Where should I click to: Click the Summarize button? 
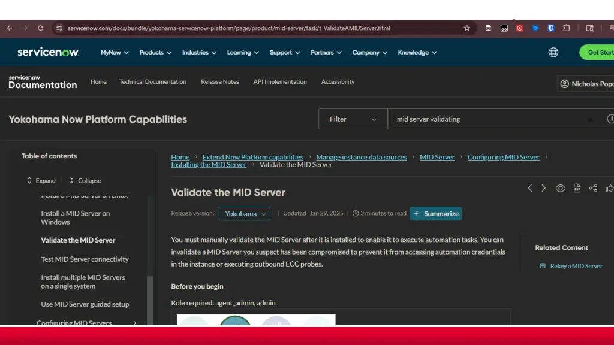[x=436, y=214]
